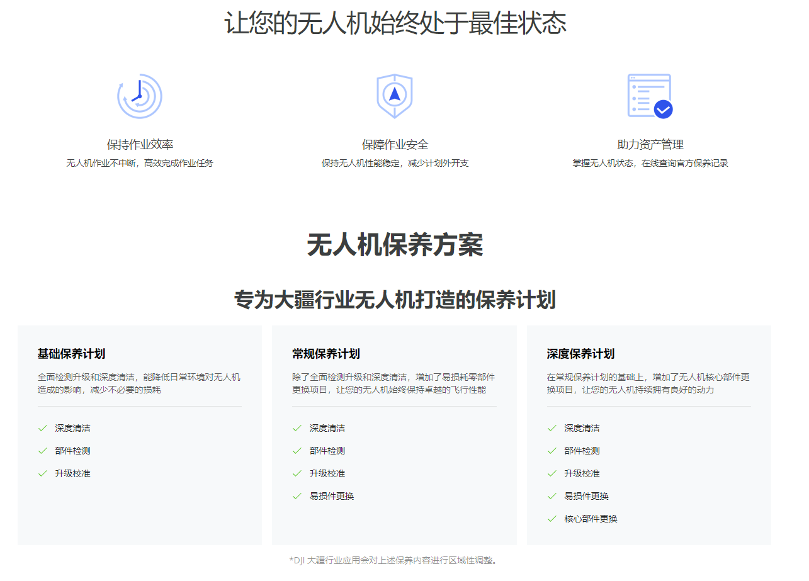Click 易损件更换 checkmark in 常规保养计划 card

(x=297, y=496)
